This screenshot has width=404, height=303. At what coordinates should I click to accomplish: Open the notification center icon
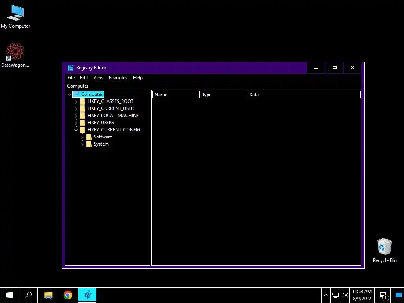[x=383, y=295]
